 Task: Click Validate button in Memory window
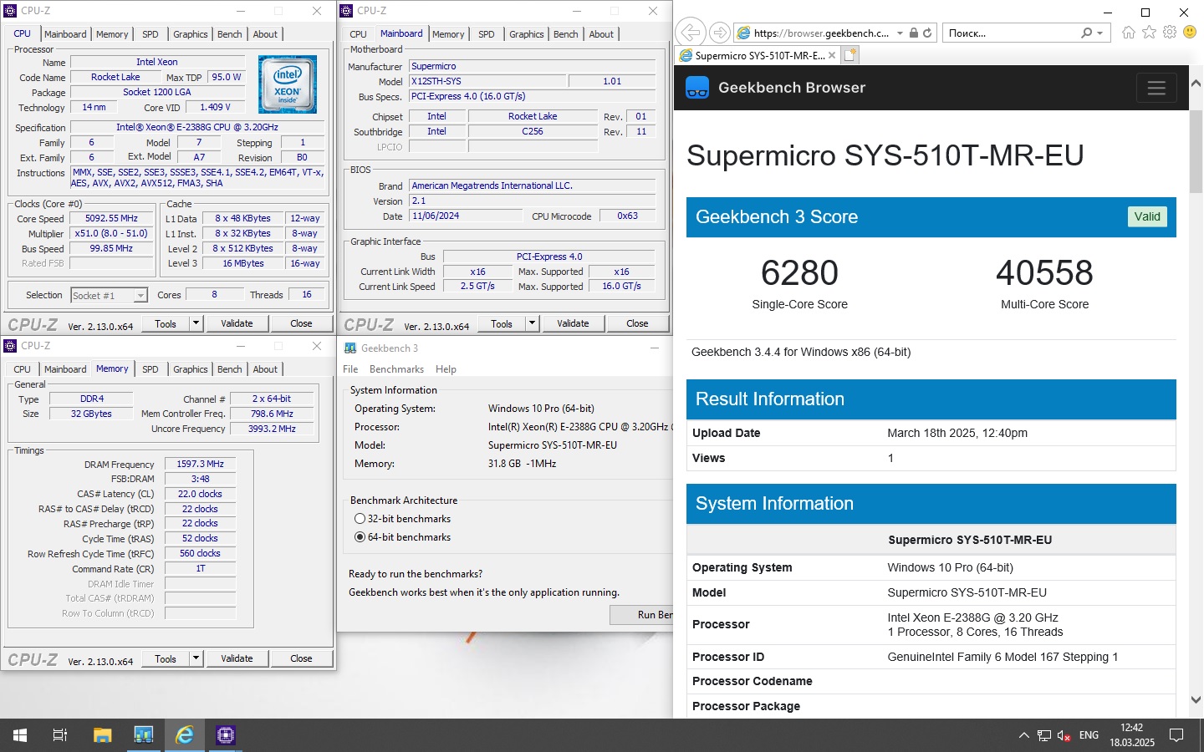click(x=237, y=658)
